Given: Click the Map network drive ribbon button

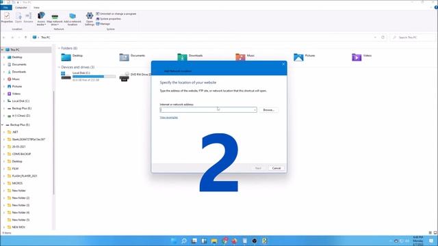Looking at the screenshot, I should tap(55, 19).
